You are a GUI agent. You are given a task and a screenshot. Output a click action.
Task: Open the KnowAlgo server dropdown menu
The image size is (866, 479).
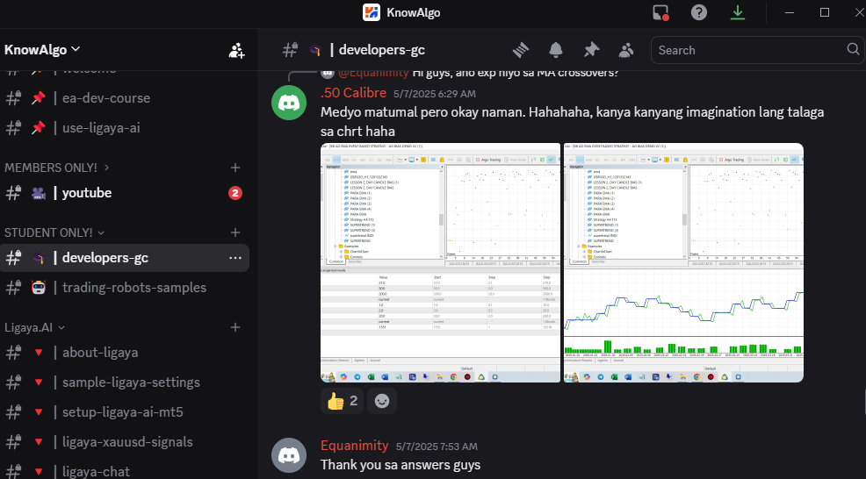[42, 50]
